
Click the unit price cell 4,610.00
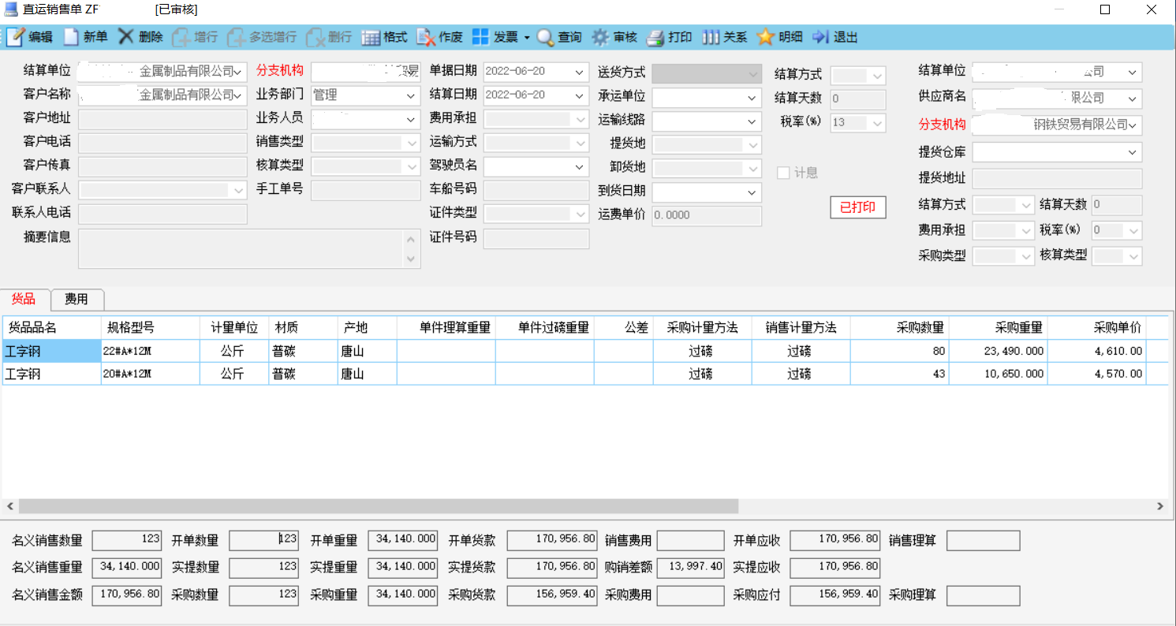point(1097,352)
